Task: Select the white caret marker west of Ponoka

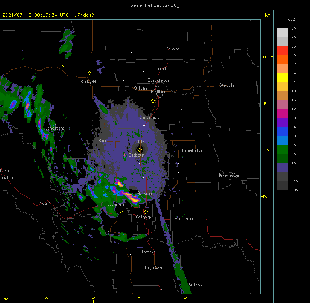Action: pyautogui.click(x=132, y=53)
